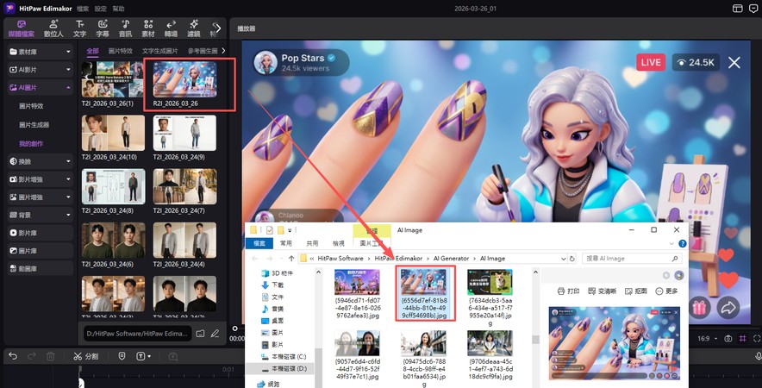The image size is (762, 388).
Task: Open the 音訊 audio panel
Action: 125,28
